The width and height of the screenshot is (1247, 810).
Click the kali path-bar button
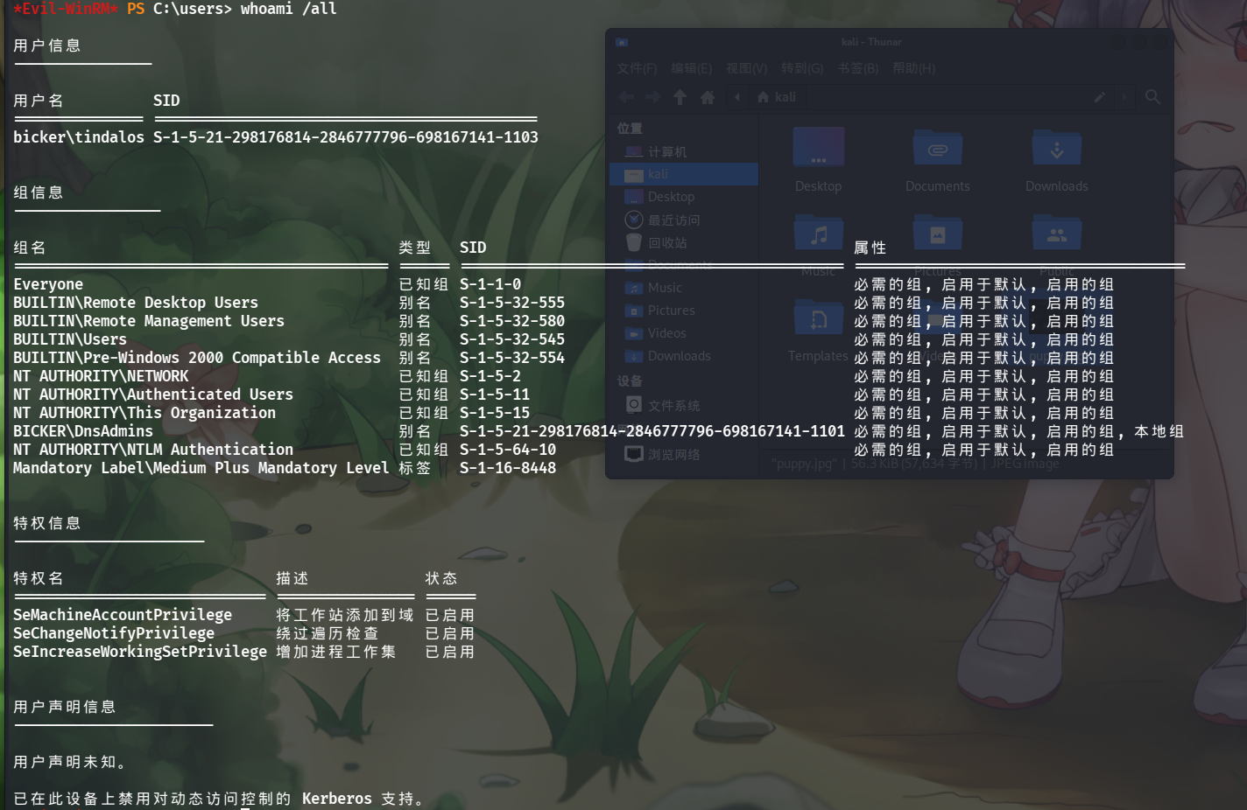pos(777,97)
